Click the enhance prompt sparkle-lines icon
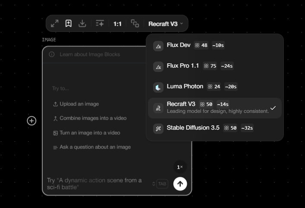This screenshot has width=305, height=208. pos(100,23)
